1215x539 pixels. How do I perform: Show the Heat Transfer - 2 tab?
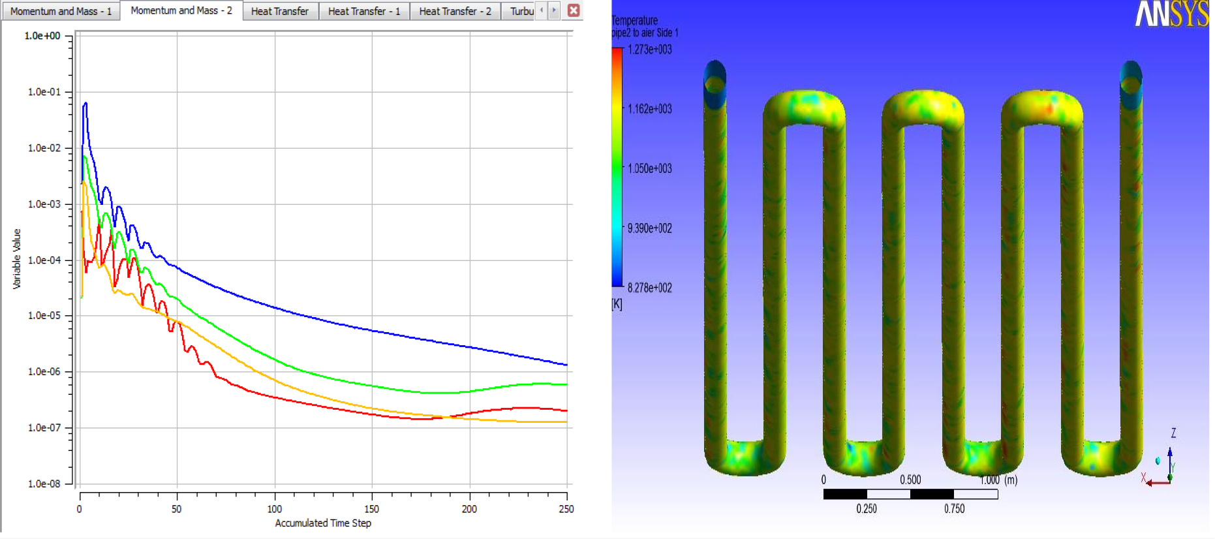point(455,11)
